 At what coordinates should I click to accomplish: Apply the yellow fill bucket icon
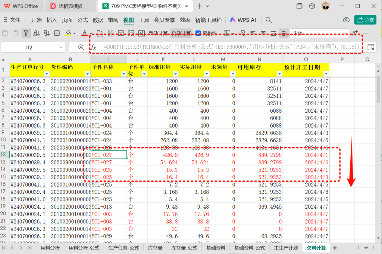pyautogui.click(x=68, y=33)
